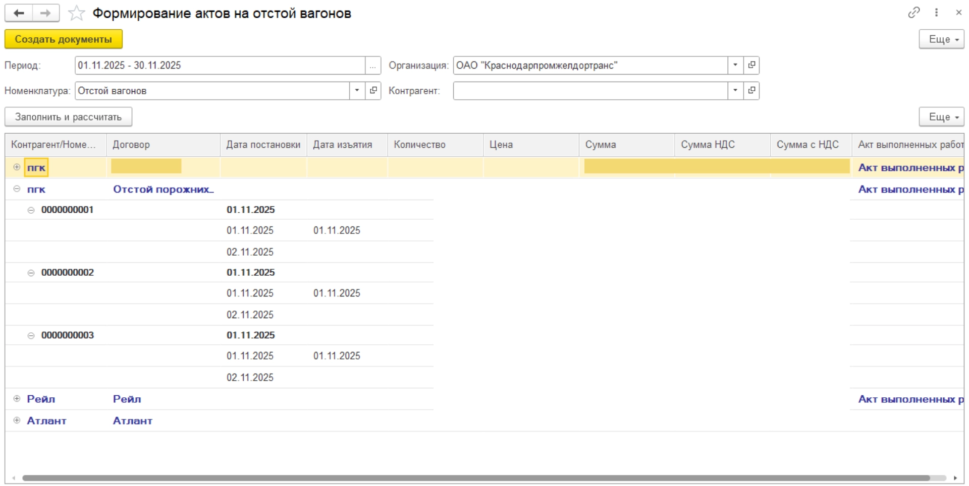
Task: Expand the Атлант row
Action: [17, 420]
